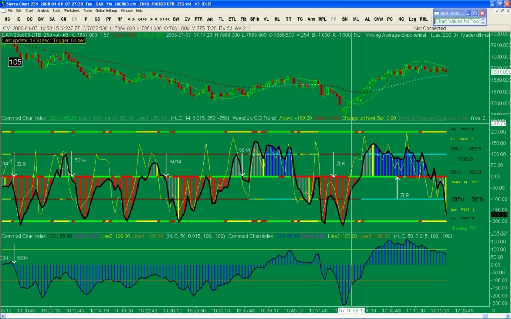Click the Sierra Chart title bar icon
The image size is (511, 319).
[x=3, y=3]
